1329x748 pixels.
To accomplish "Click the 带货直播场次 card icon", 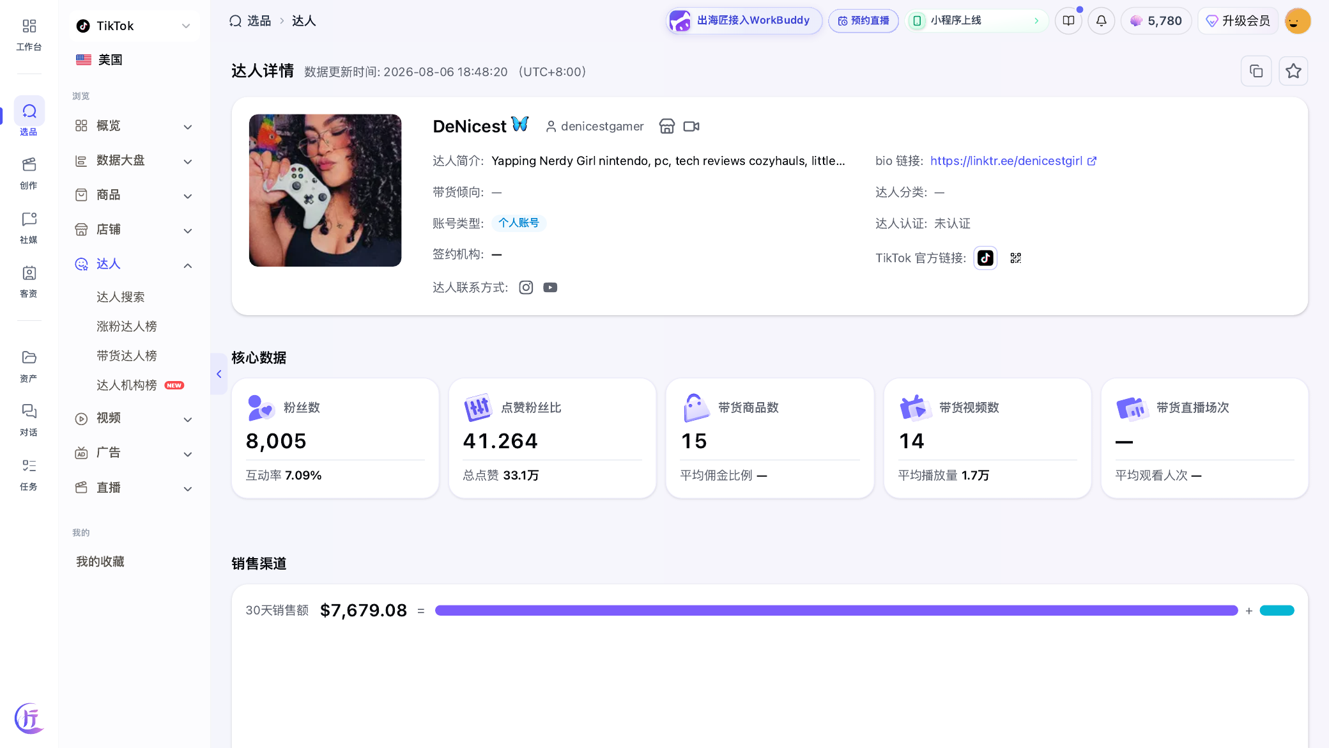I will pyautogui.click(x=1132, y=408).
